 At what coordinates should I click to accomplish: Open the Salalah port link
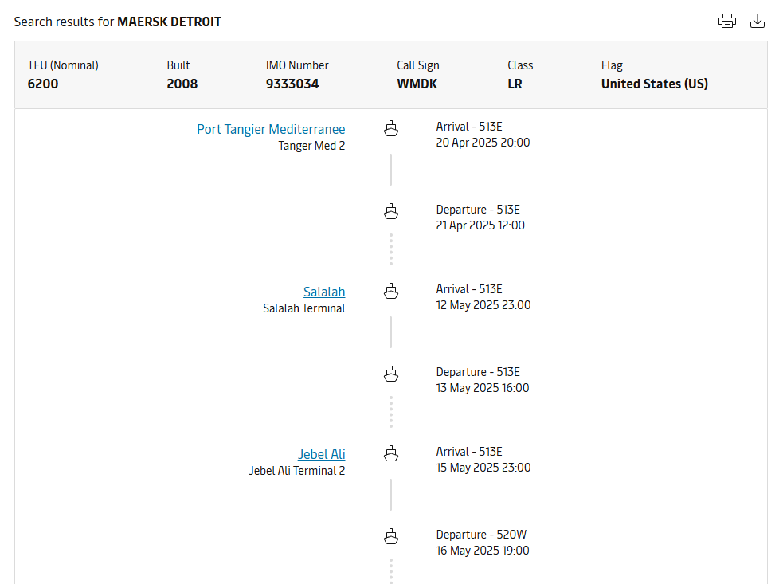point(324,292)
